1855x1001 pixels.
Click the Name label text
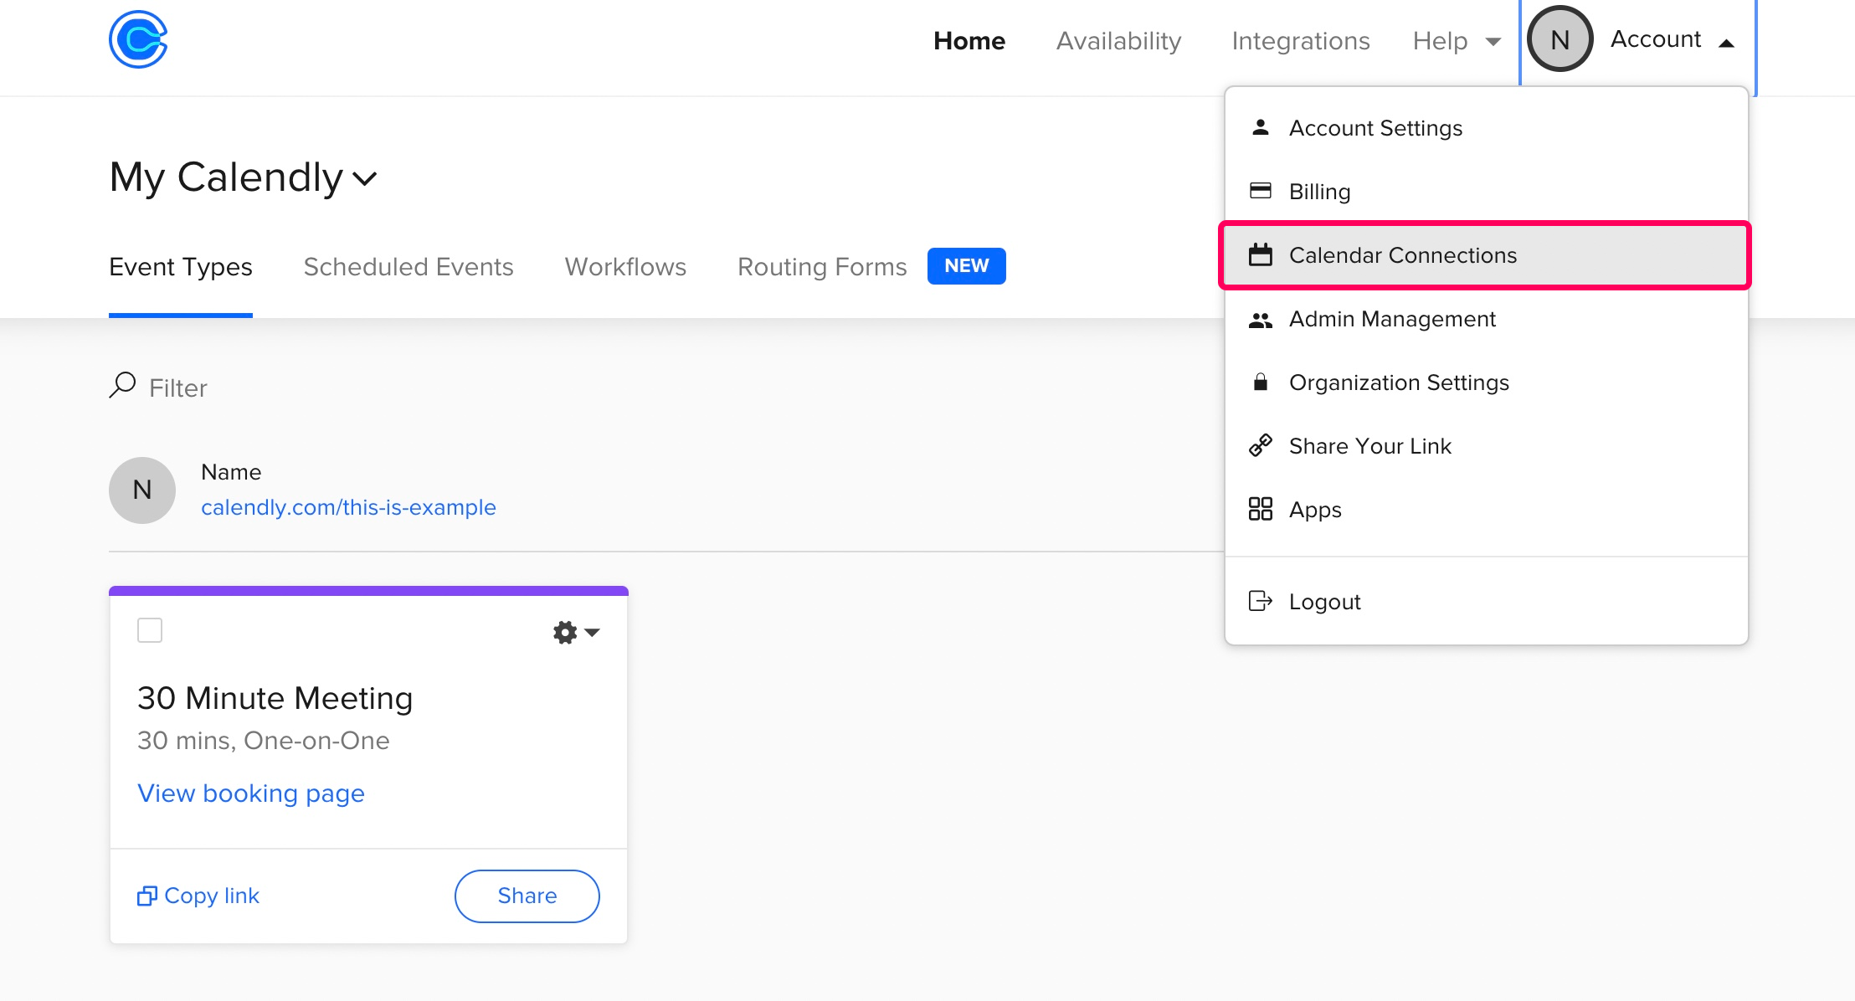coord(231,472)
